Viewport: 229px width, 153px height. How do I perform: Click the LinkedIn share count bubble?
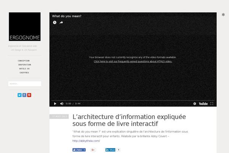[x=118, y=150]
